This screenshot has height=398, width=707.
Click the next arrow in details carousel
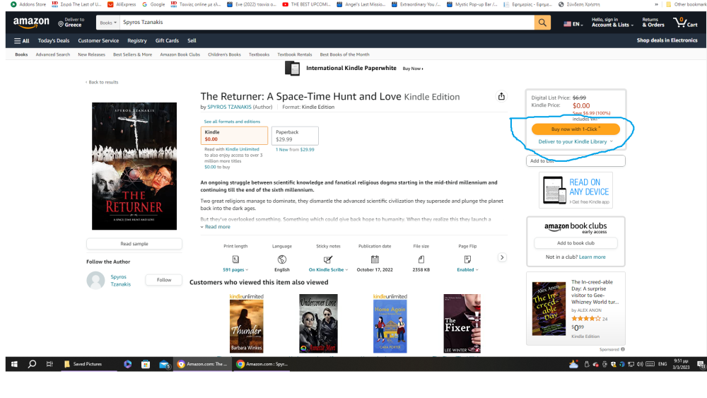(502, 257)
